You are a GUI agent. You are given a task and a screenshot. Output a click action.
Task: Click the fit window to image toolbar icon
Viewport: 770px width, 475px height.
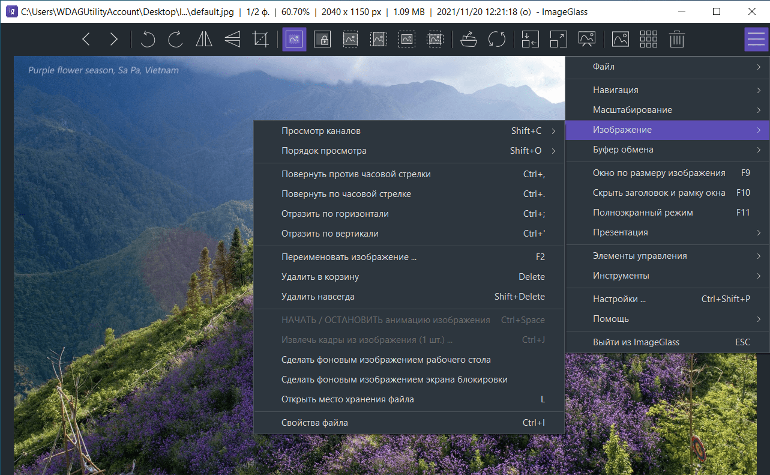coord(531,40)
